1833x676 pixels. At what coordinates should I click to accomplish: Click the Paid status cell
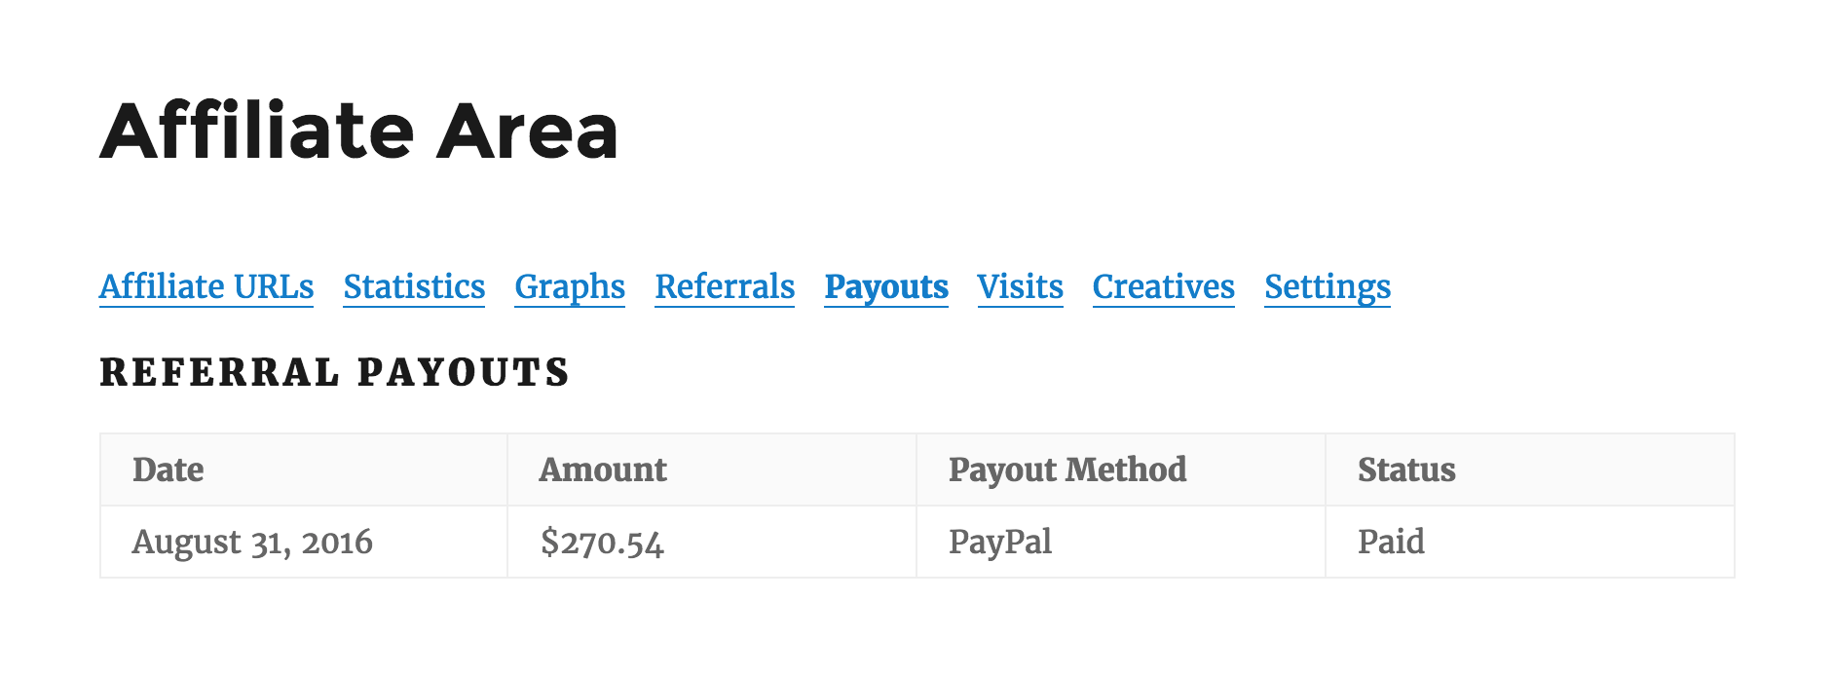1391,542
